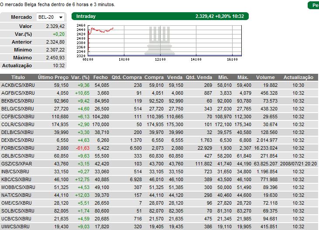This screenshot has height=230, width=319.
Task: Sort by Compra column header
Action: tap(154, 77)
